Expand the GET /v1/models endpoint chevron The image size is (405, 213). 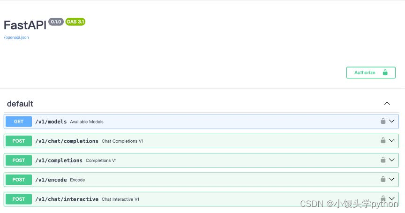coord(391,121)
